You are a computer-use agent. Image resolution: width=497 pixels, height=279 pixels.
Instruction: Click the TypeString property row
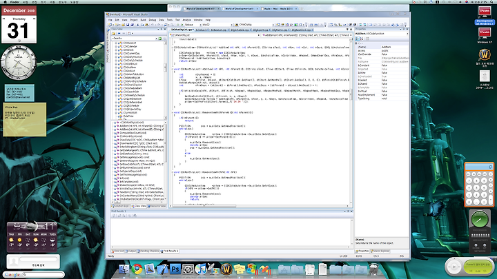point(382,99)
